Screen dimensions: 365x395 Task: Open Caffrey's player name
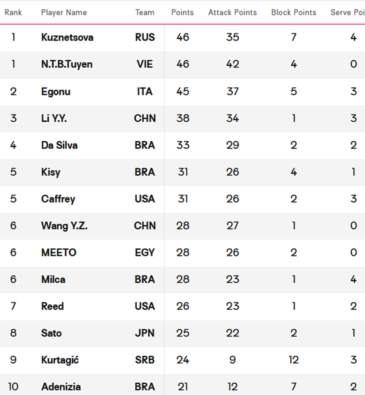click(58, 199)
